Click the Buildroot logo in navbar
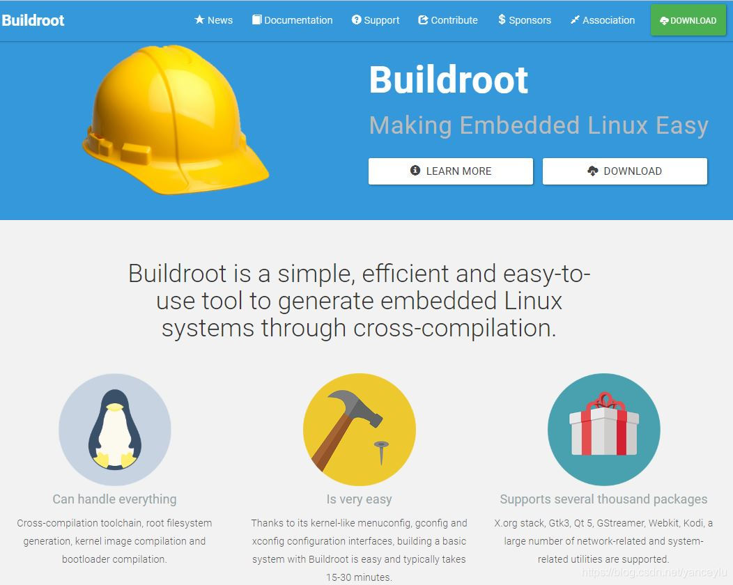733x585 pixels. coord(33,20)
